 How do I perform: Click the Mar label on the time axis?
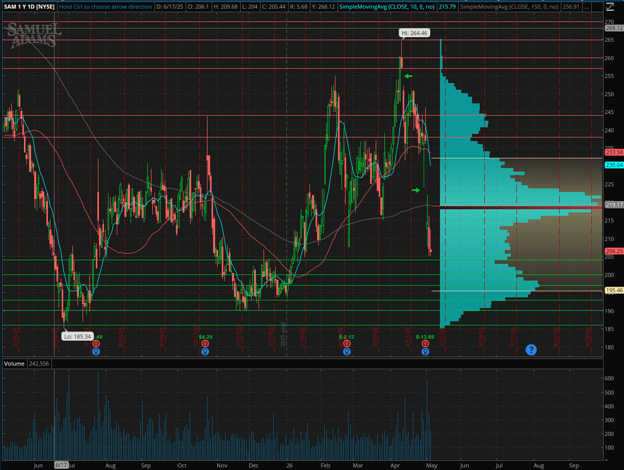(359, 465)
